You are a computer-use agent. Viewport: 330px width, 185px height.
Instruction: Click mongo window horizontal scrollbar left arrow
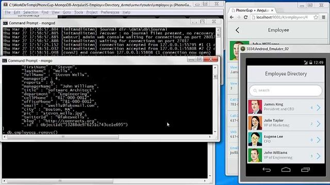(x=5, y=137)
